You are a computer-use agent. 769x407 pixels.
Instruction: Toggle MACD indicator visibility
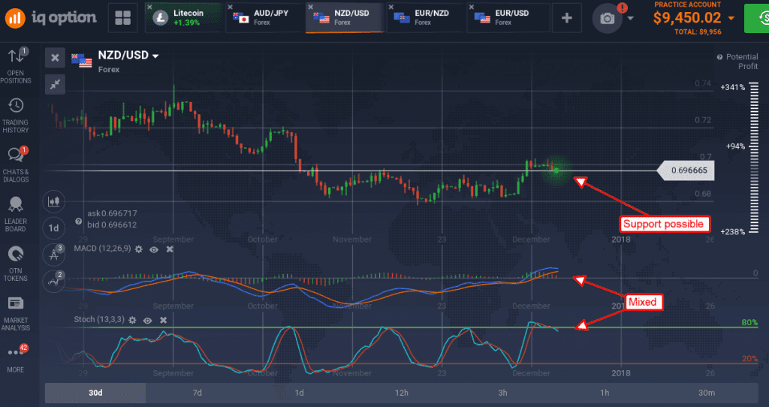tap(154, 249)
